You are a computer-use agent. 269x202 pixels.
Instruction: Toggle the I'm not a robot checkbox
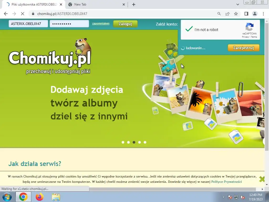(x=189, y=29)
